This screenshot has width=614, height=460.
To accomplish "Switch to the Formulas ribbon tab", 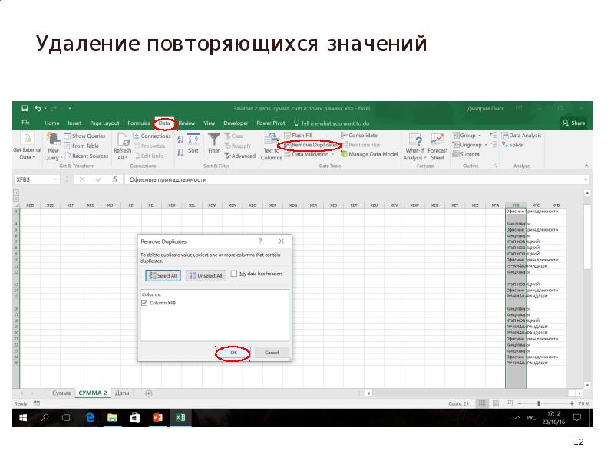I will tap(139, 123).
